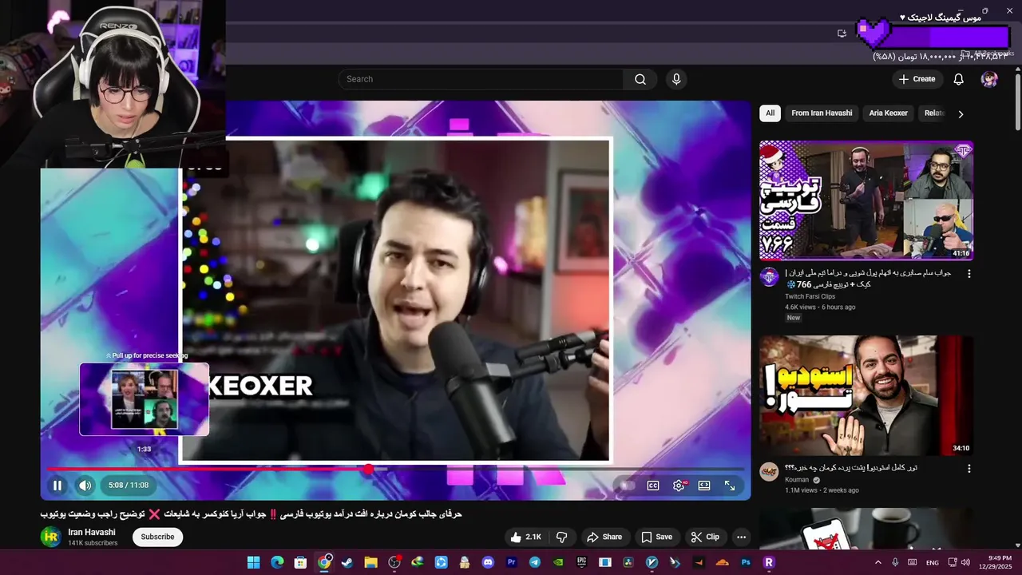Open YouTube notifications bell
Screen dimensions: 1022x575
point(959,79)
